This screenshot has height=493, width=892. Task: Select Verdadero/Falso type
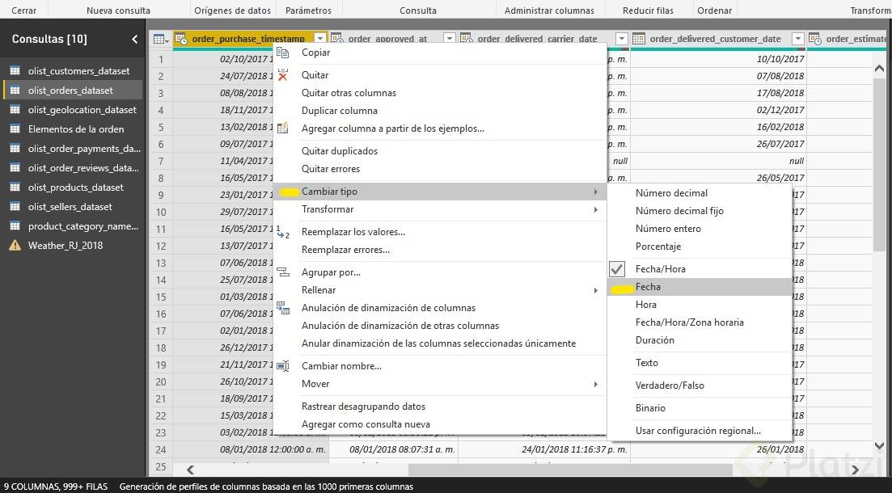coord(670,385)
